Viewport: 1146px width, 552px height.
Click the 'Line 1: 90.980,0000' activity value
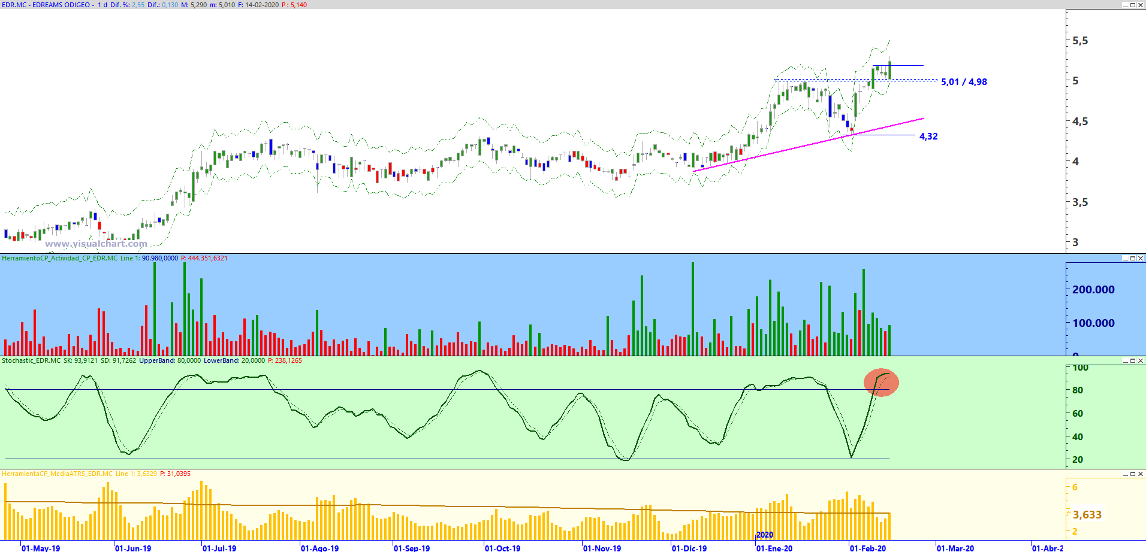point(149,258)
